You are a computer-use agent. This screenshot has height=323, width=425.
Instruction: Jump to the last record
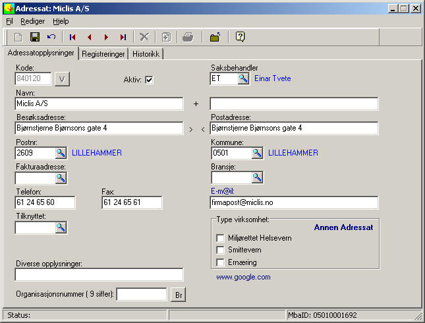tap(123, 37)
